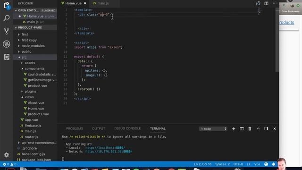Close unsaved Home.vue tab via dot
The width and height of the screenshot is (302, 170).
(x=85, y=3)
